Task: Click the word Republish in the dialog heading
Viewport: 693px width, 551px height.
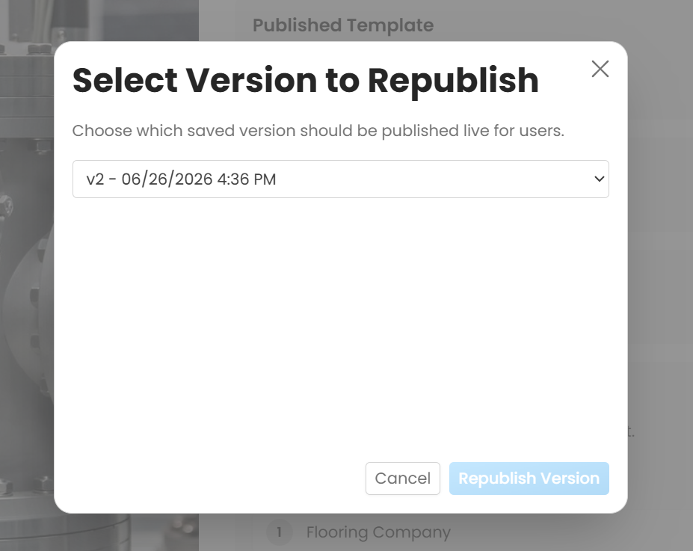Action: (x=453, y=81)
